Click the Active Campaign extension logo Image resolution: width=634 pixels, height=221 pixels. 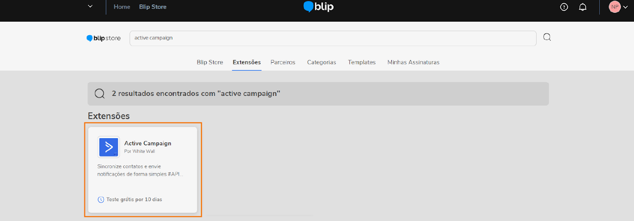click(109, 147)
